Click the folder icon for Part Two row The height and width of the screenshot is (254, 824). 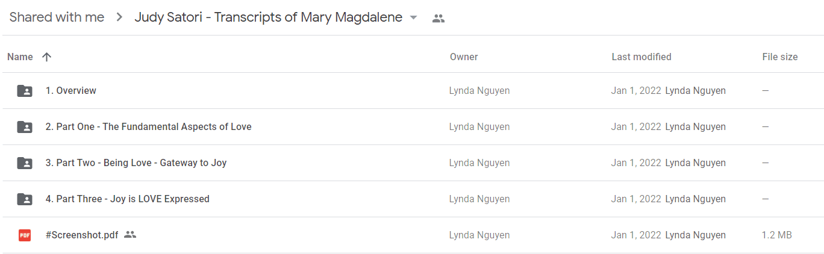coord(25,163)
